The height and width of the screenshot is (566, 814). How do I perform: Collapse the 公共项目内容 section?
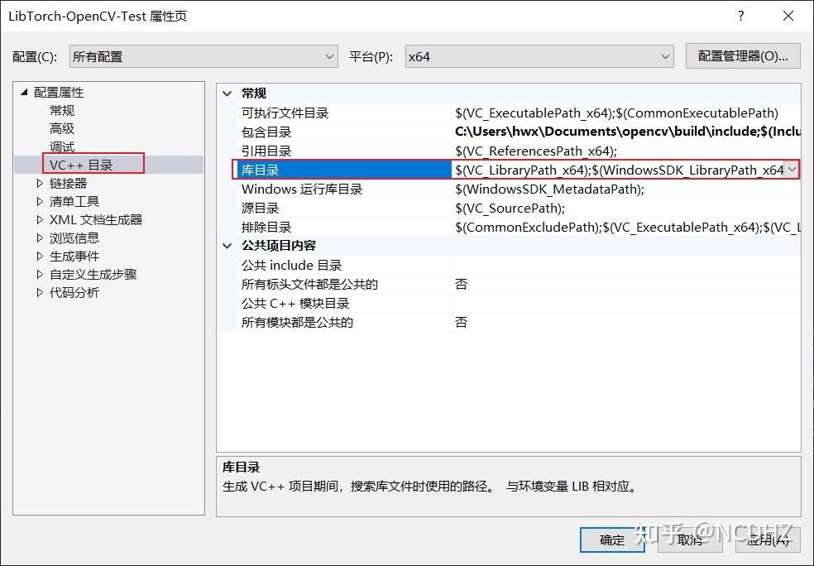pos(227,246)
